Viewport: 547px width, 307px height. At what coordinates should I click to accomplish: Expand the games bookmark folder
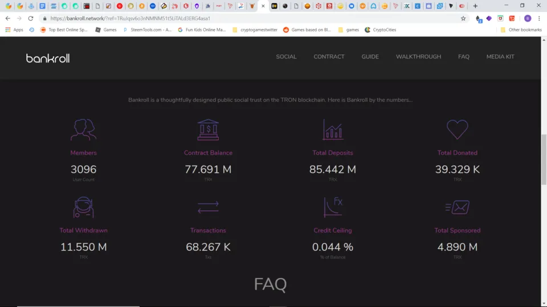point(349,30)
